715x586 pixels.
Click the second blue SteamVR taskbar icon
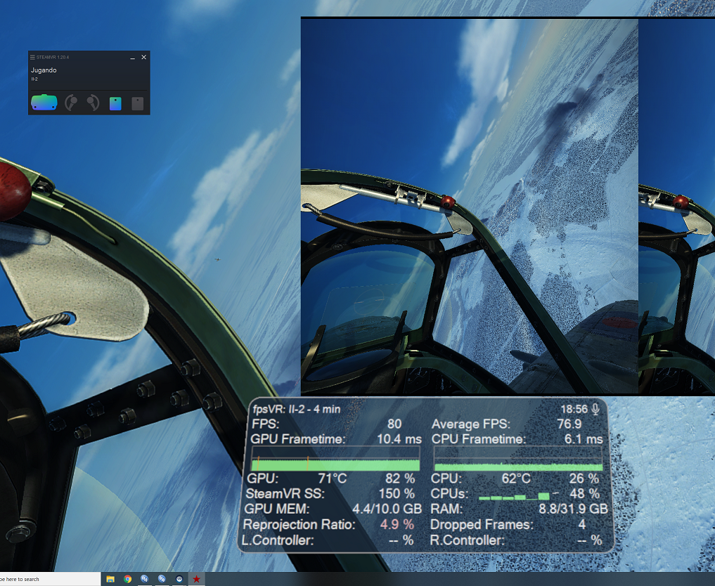click(x=162, y=579)
